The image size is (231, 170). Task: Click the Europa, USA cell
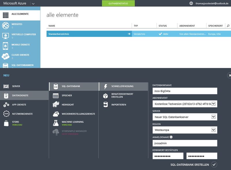[x=214, y=34]
